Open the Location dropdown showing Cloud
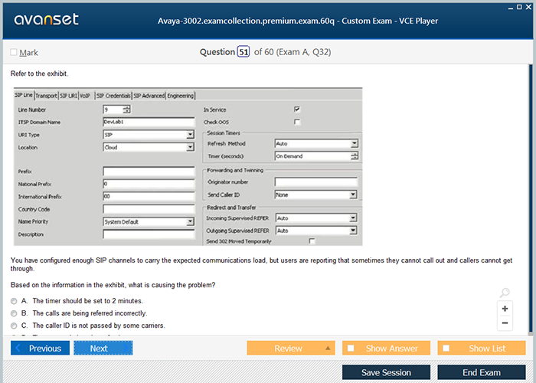Screen dimensions: 536x383 click(x=191, y=147)
